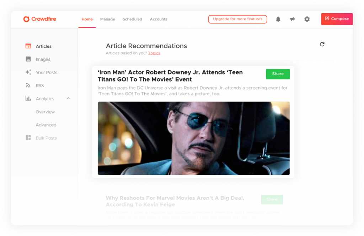
Task: Open Analytics Overview in sidebar
Action: (45, 112)
